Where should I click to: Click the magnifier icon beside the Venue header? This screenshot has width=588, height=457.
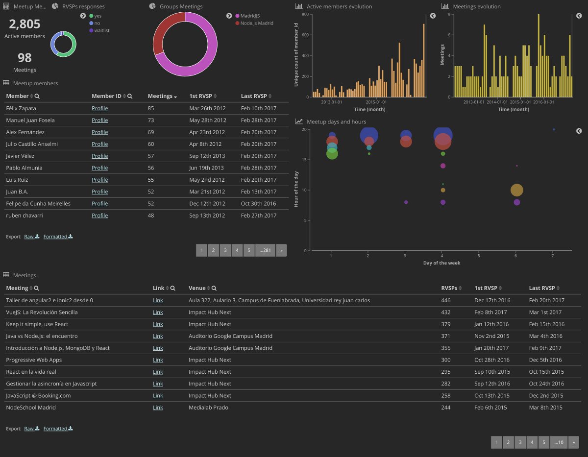pyautogui.click(x=214, y=289)
